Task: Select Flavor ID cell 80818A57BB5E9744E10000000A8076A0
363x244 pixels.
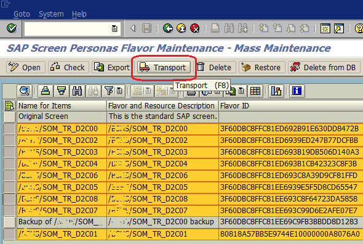Action: [x=291, y=234]
